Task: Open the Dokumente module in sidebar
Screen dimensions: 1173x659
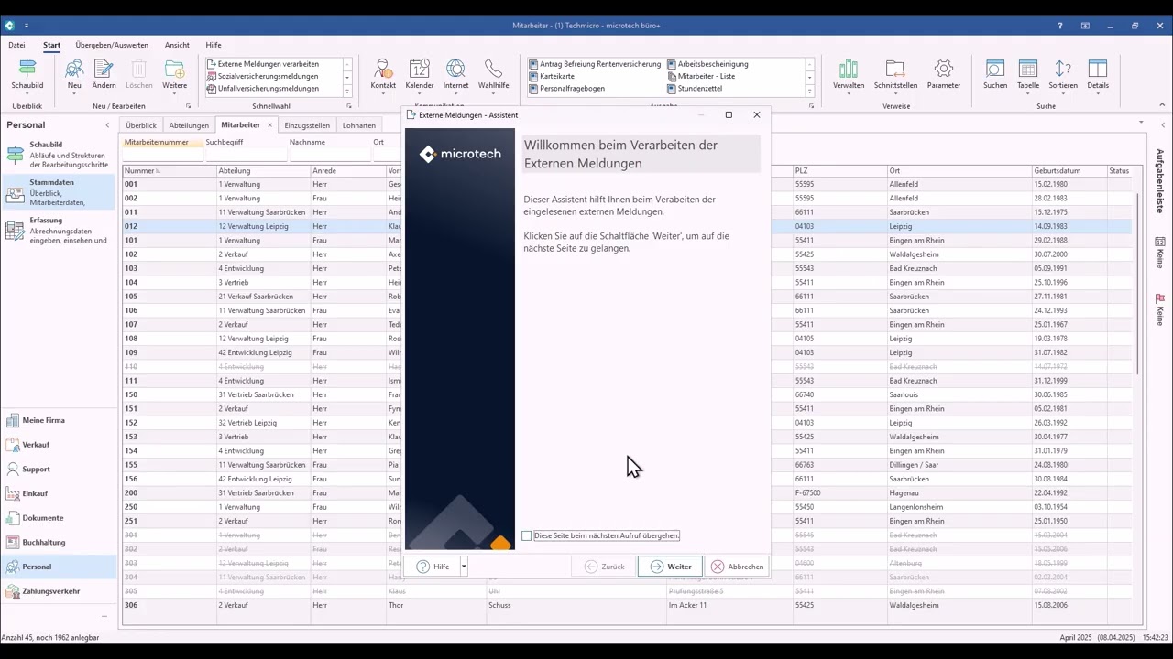Action: click(x=59, y=518)
